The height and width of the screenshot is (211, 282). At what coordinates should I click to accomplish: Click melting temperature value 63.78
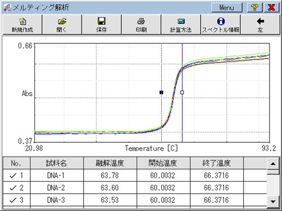coord(110,176)
